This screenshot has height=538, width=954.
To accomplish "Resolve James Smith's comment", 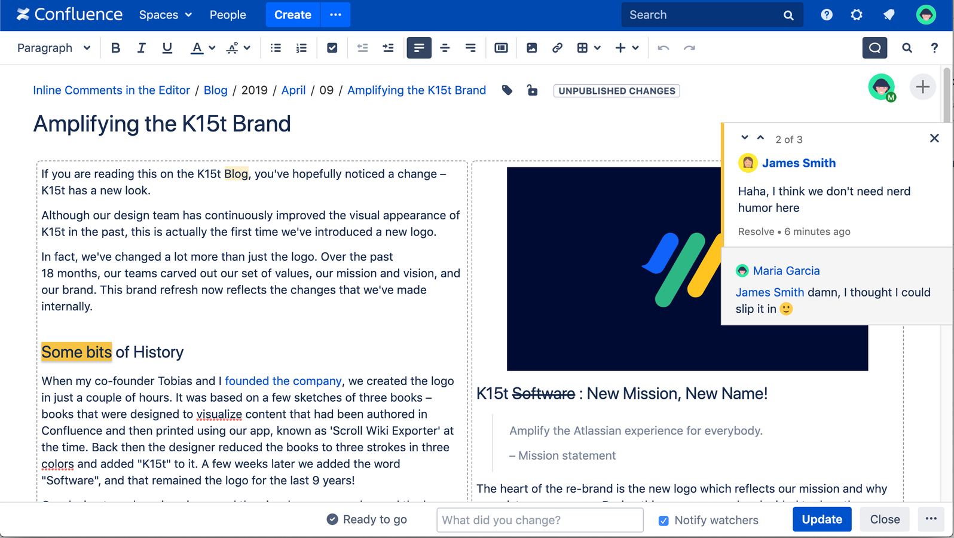I will [x=756, y=231].
